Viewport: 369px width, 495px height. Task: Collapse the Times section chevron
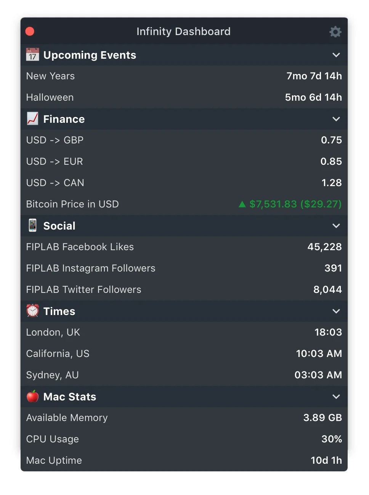[336, 311]
